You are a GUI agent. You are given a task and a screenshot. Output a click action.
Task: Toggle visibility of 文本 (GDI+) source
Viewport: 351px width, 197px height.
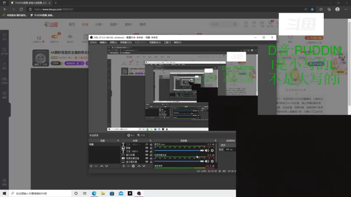pyautogui.click(x=147, y=151)
